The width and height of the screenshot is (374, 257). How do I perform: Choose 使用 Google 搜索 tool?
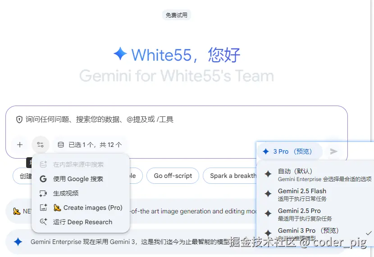[x=81, y=179]
